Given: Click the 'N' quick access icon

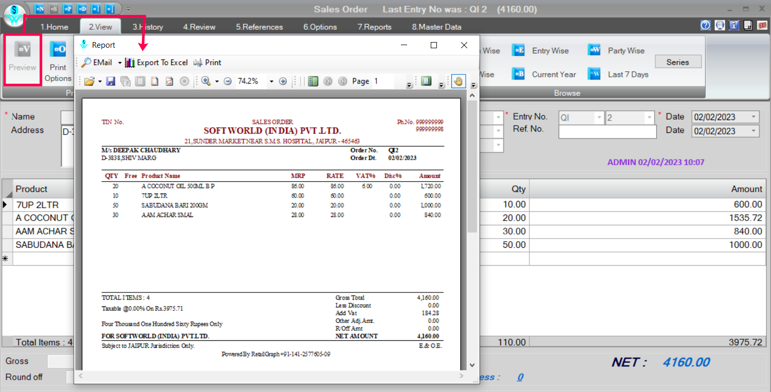Looking at the screenshot, I should (40, 9).
